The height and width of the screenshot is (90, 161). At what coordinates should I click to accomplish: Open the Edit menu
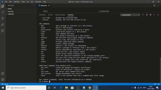[10, 2]
